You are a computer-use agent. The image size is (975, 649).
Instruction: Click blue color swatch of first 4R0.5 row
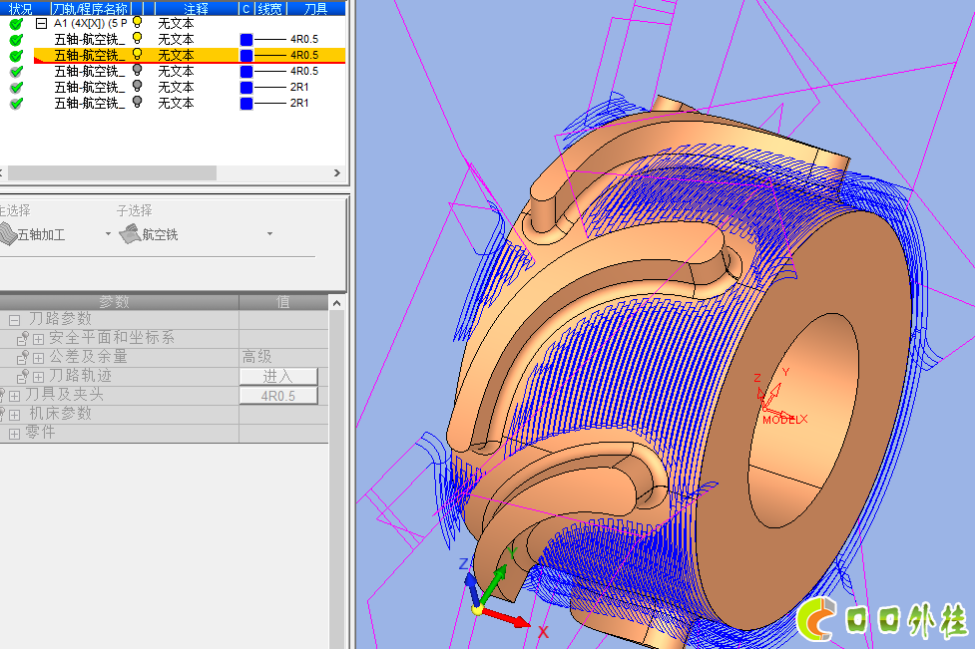tap(246, 39)
